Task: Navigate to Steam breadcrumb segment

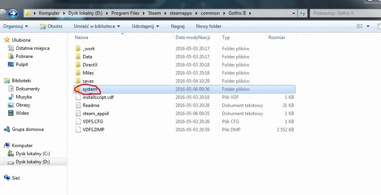Action: click(x=155, y=13)
